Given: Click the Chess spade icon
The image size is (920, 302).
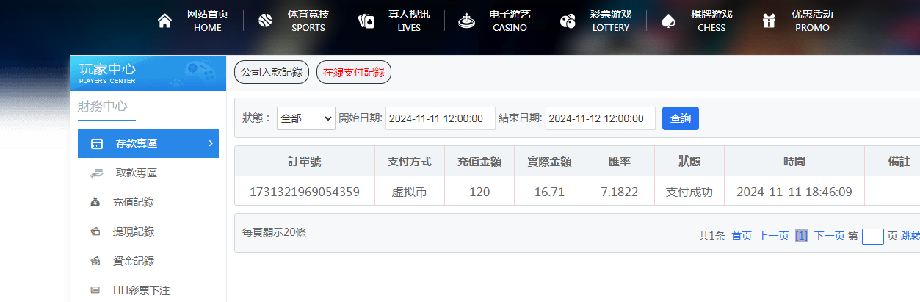Looking at the screenshot, I should tap(667, 21).
